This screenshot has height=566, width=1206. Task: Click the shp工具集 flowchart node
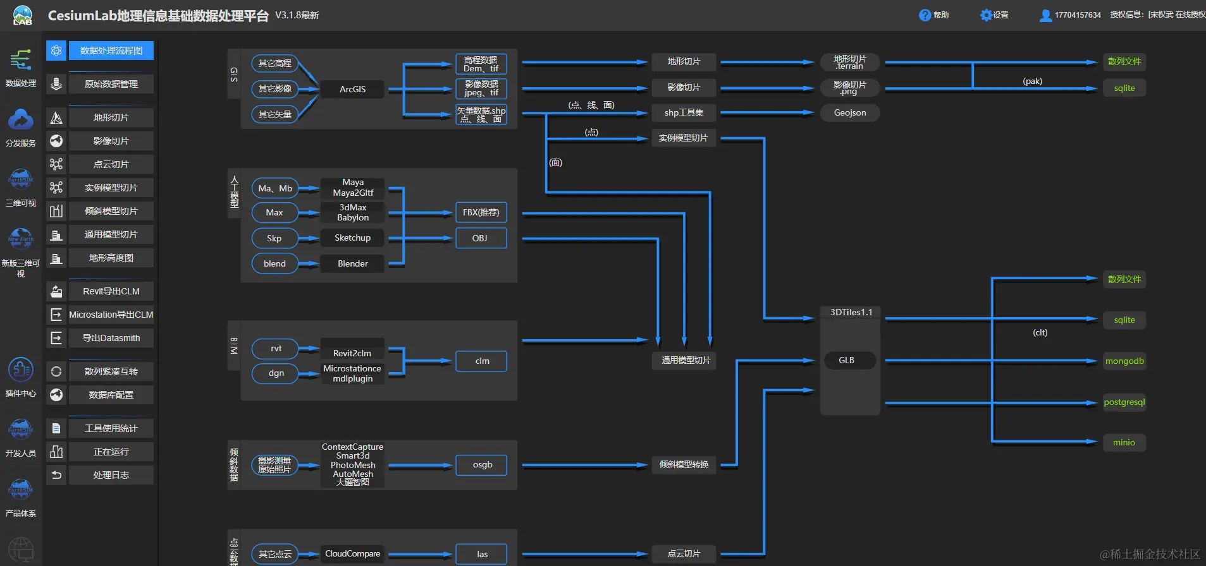point(684,112)
